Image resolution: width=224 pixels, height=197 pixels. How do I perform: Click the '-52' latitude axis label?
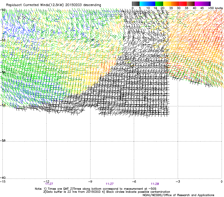(x=3, y=40)
